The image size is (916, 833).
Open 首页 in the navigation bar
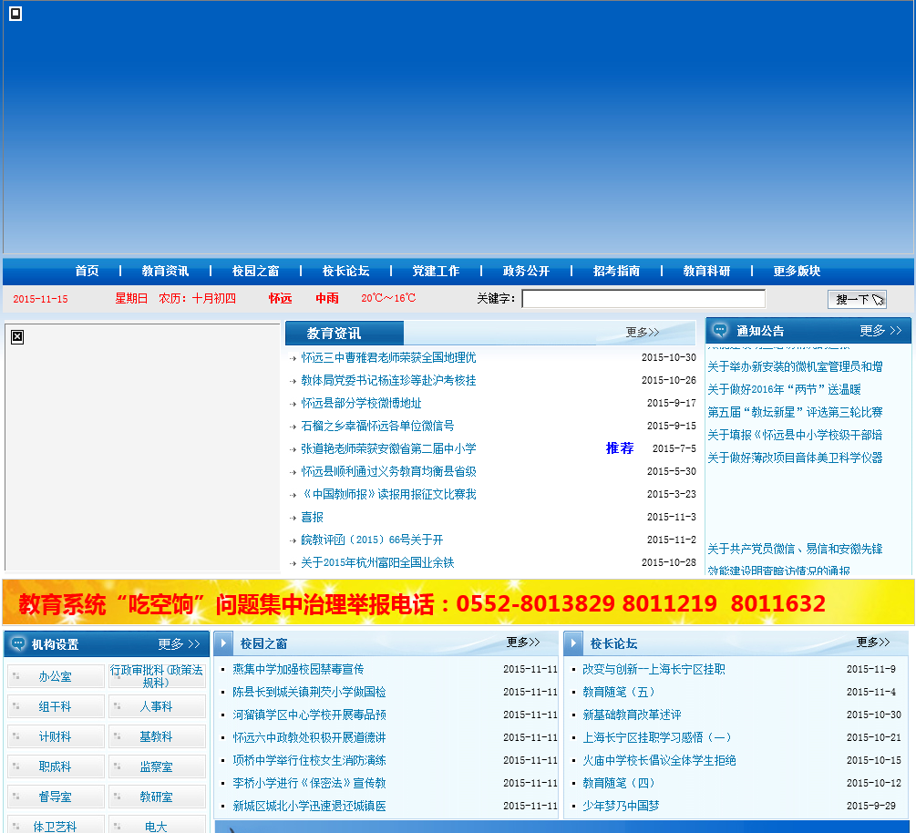(87, 271)
